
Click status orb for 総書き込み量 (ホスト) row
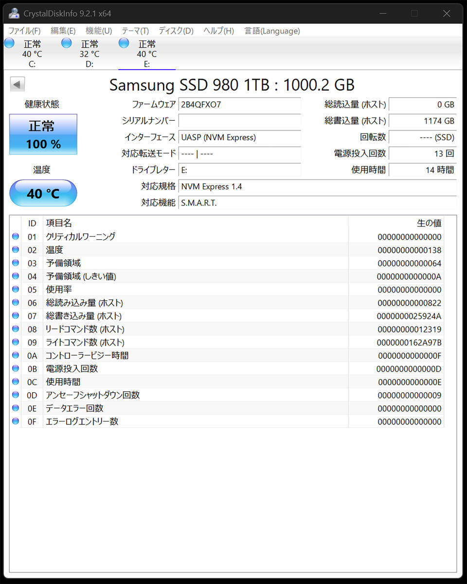[16, 315]
